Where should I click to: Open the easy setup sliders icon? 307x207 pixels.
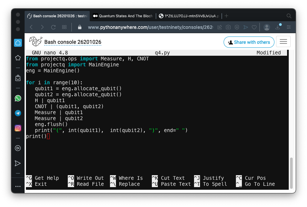point(289,27)
